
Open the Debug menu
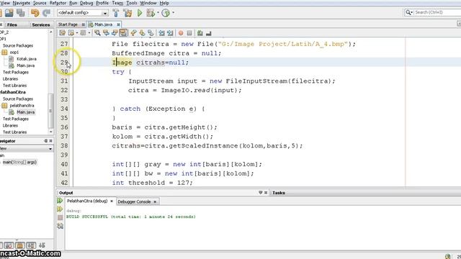[x=86, y=3]
